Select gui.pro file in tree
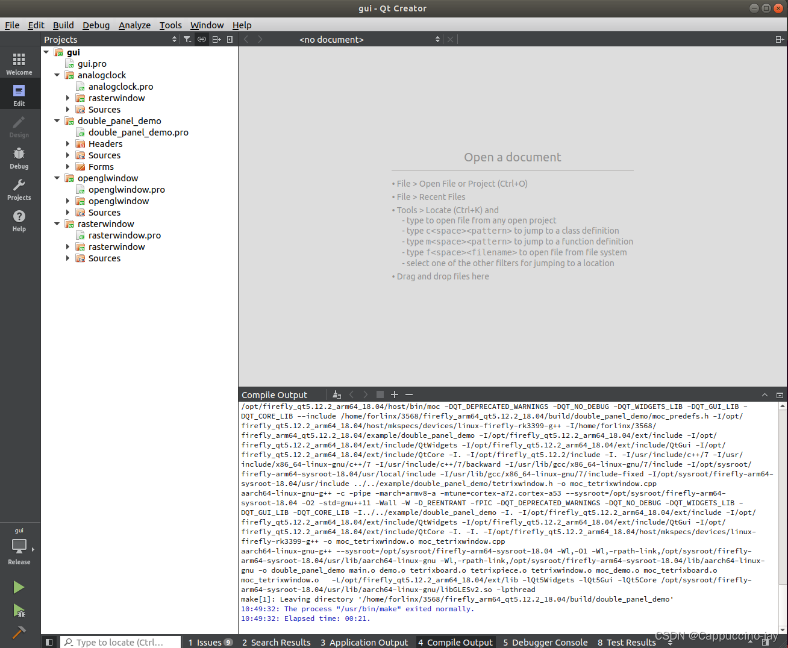Viewport: 788px width, 648px height. 92,64
